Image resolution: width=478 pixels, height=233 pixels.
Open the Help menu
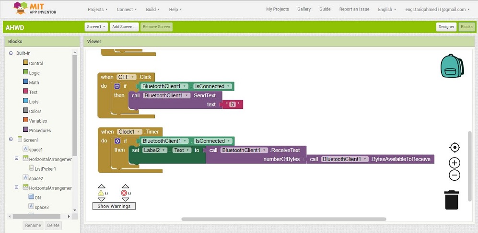pyautogui.click(x=175, y=10)
